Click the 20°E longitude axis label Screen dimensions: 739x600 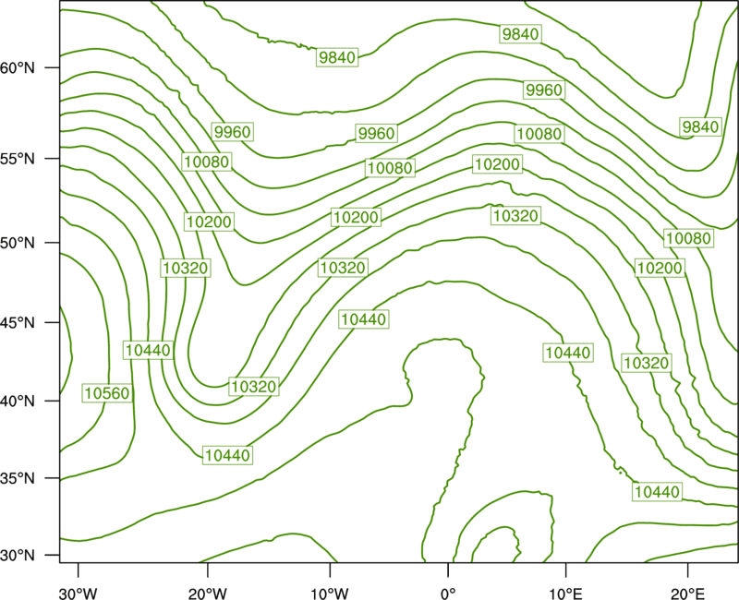point(687,594)
